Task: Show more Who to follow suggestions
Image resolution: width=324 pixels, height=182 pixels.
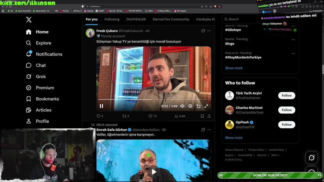Action: [234, 138]
